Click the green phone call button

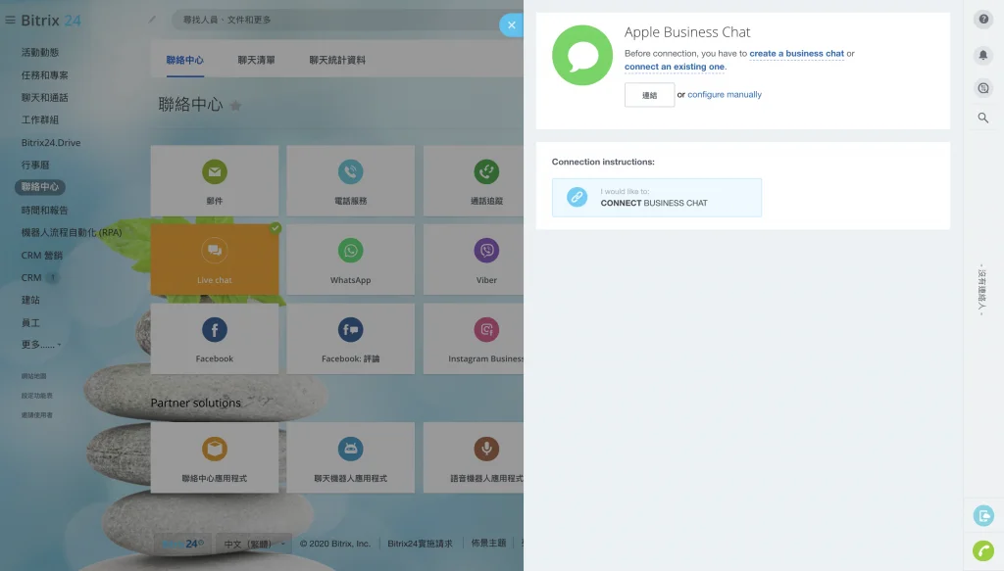983,550
